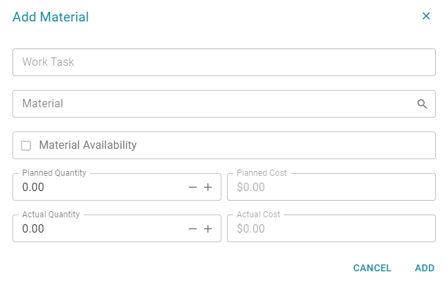This screenshot has width=447, height=281.
Task: Click the Actual Quantity 0.00 value
Action: [33, 229]
